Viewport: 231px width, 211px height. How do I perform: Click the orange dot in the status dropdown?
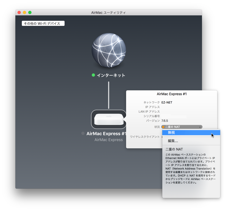pyautogui.click(x=163, y=127)
